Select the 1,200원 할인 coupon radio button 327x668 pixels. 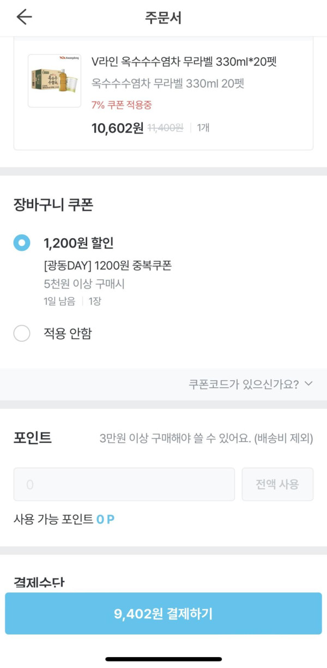[22, 243]
